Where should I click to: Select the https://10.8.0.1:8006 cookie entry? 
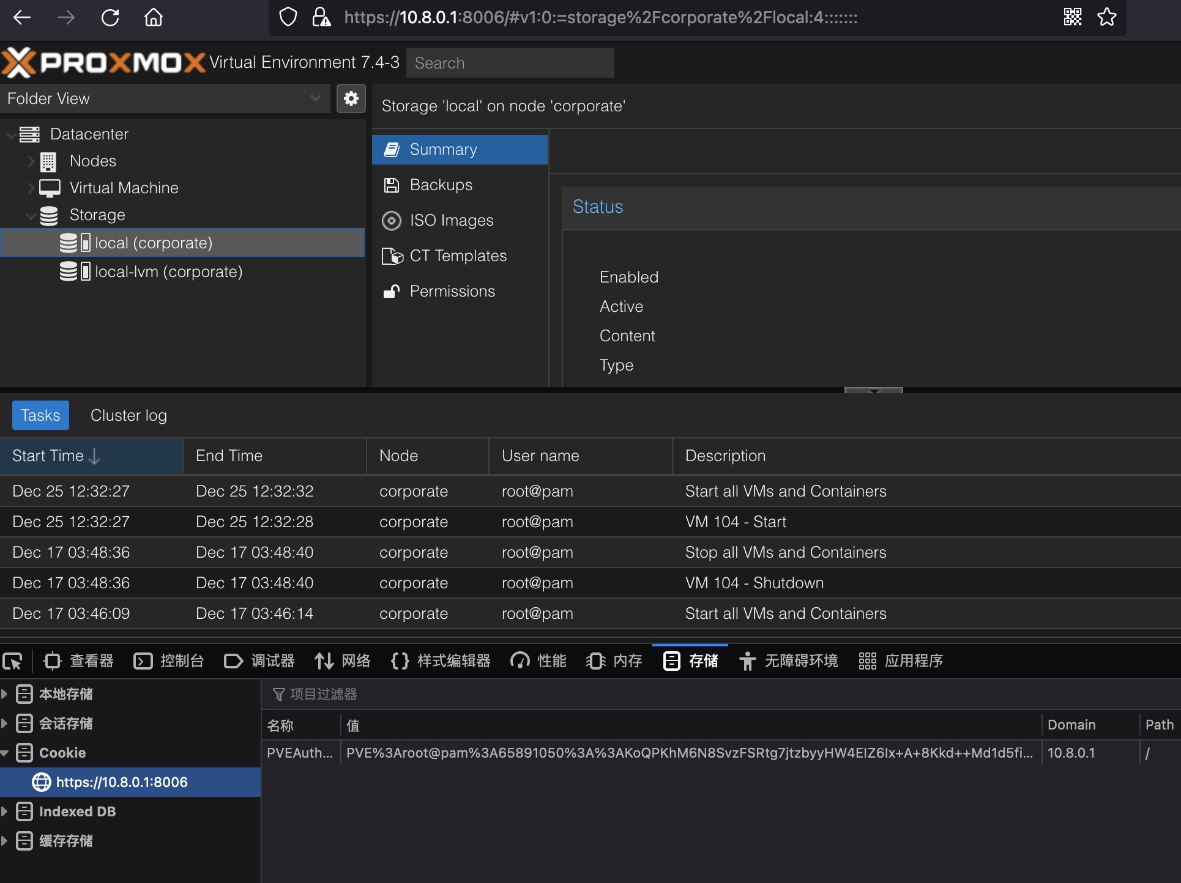121,782
